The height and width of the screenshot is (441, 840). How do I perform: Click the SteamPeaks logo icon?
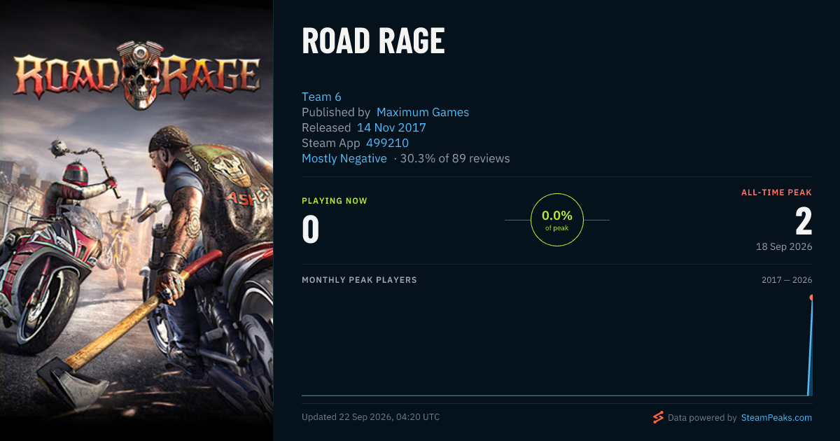[x=658, y=417]
